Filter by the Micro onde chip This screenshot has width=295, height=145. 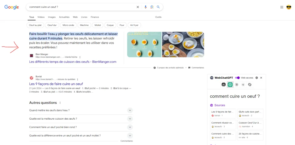69,25
